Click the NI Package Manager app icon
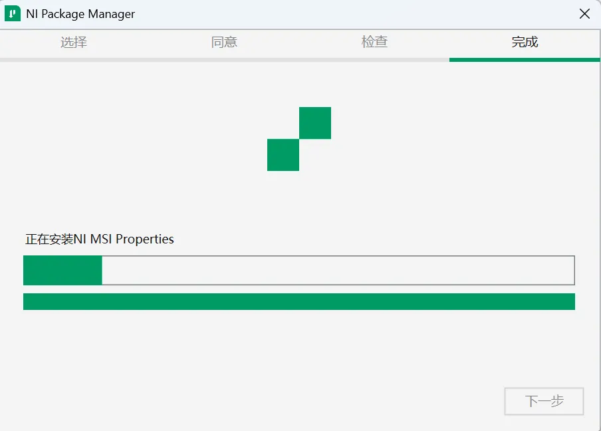 tap(12, 13)
